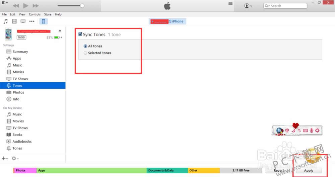Click the Apply button
335x177 pixels.
[x=309, y=170]
